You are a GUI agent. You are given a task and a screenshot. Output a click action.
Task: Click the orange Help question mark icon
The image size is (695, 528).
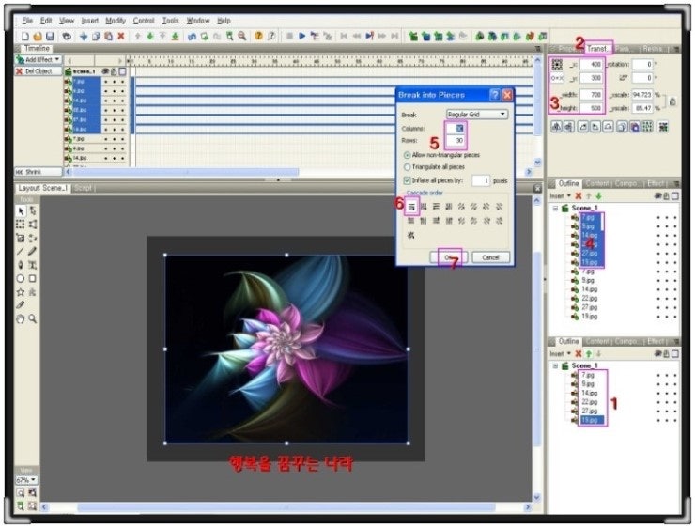[x=258, y=37]
